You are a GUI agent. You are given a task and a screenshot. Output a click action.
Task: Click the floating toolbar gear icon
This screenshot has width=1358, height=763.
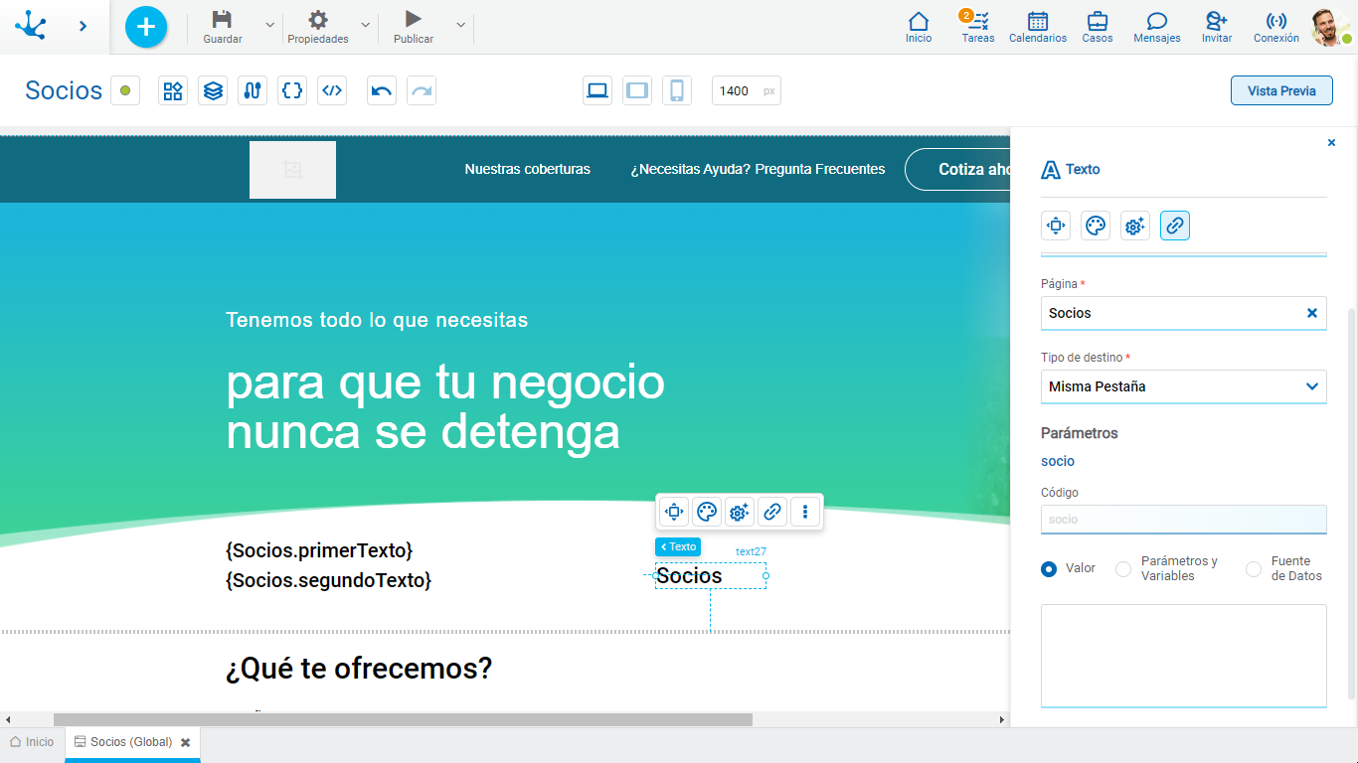[x=740, y=512]
